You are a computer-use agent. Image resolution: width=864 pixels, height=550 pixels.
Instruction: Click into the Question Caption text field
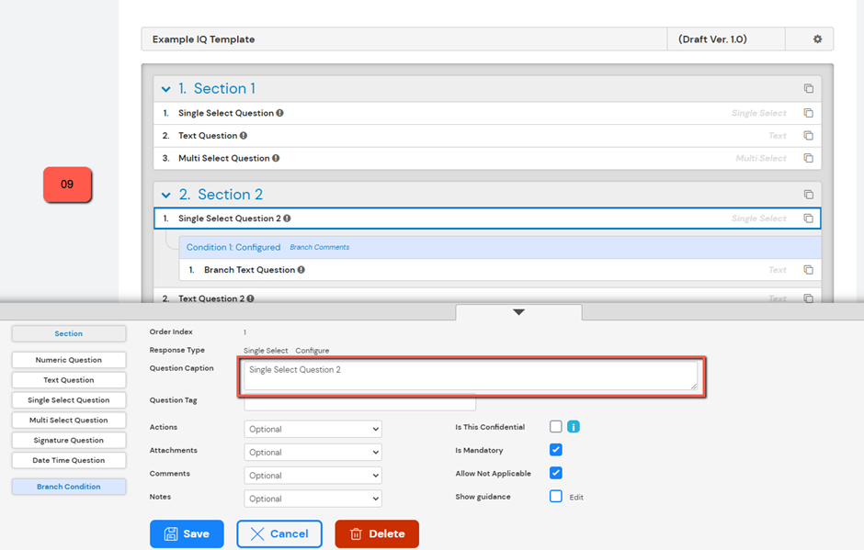(x=470, y=375)
